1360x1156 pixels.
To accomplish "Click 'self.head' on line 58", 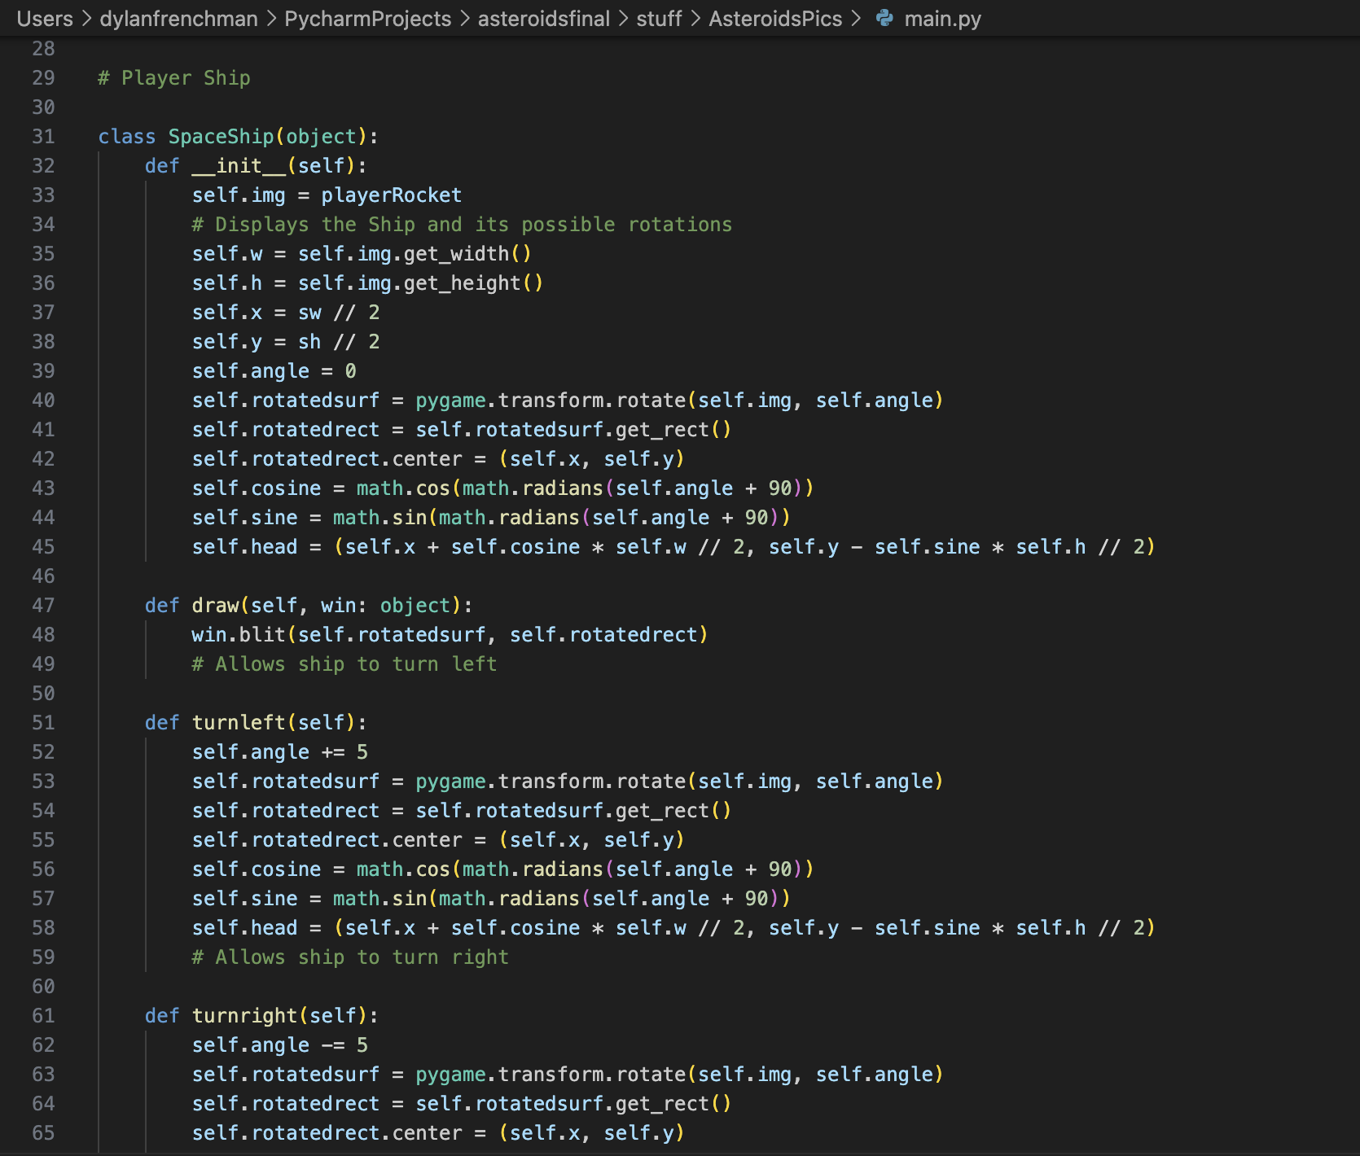I will click(244, 928).
